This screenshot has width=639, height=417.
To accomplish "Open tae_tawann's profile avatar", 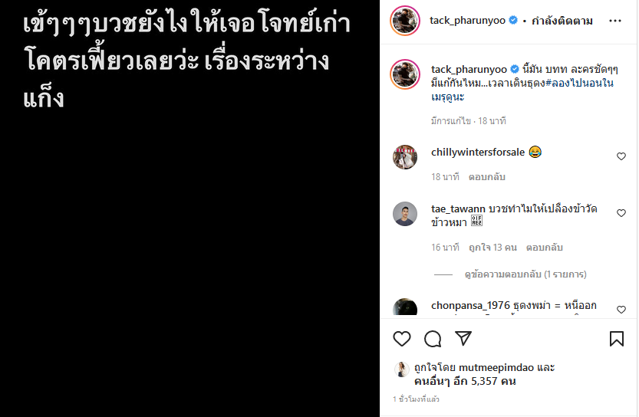I will pyautogui.click(x=405, y=214).
